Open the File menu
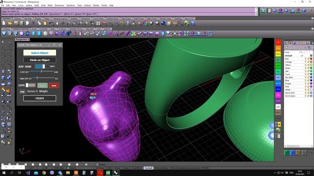Image resolution: width=314 pixels, height=176 pixels. click(x=2, y=5)
